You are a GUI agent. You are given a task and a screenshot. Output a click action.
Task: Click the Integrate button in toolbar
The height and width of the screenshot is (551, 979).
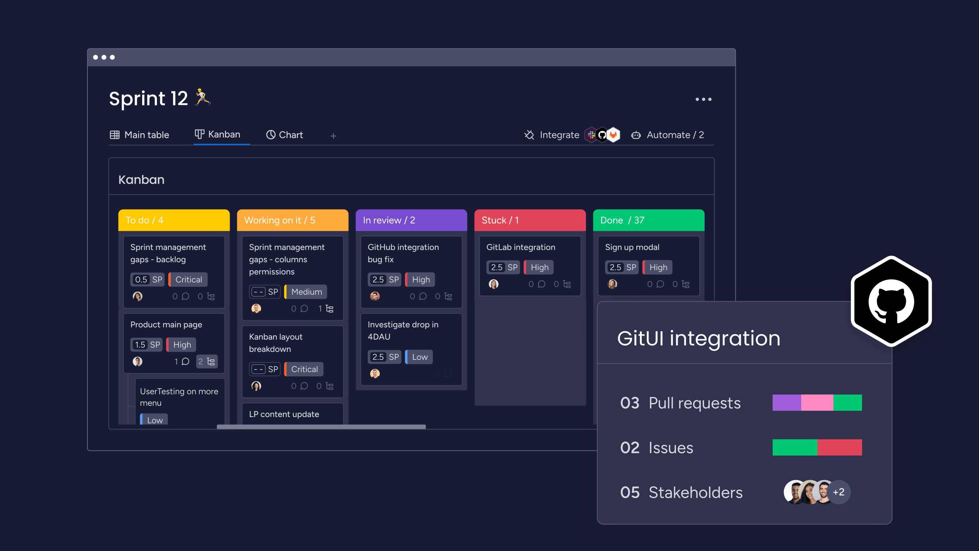pyautogui.click(x=551, y=135)
